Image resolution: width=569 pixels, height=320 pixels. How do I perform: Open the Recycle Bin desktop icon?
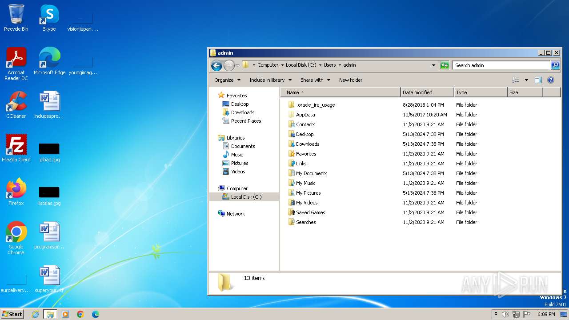point(16,18)
